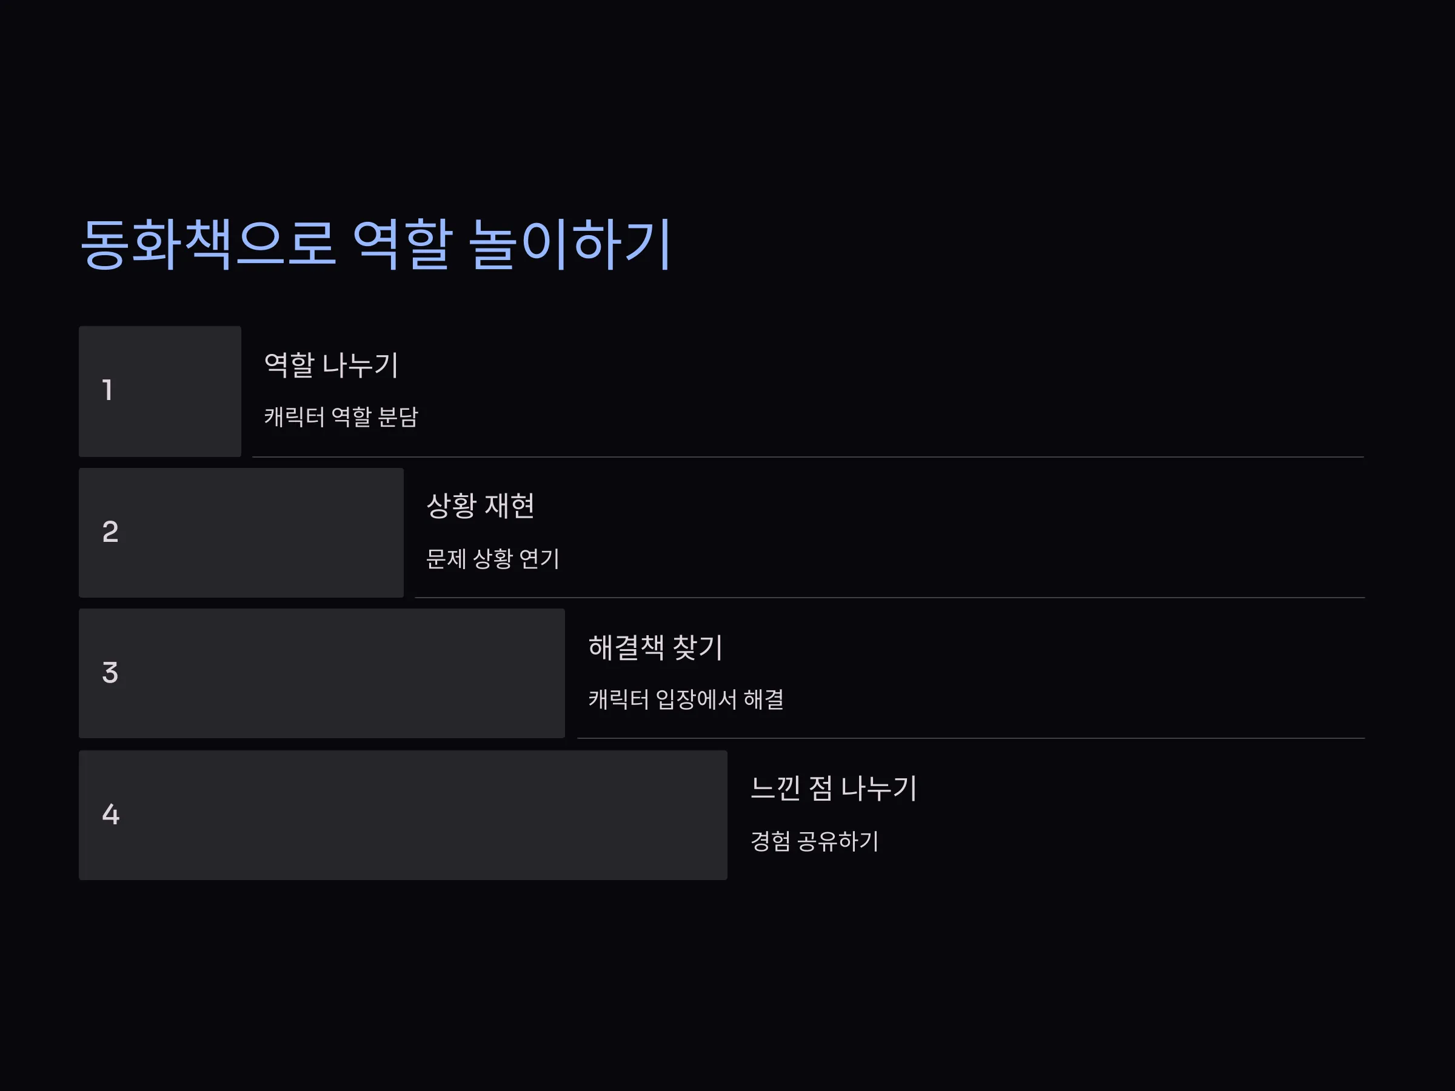Select the number 2 label
1455x1091 pixels.
coord(110,532)
